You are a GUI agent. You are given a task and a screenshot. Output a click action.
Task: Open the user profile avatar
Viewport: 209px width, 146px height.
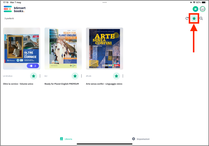tap(203, 9)
